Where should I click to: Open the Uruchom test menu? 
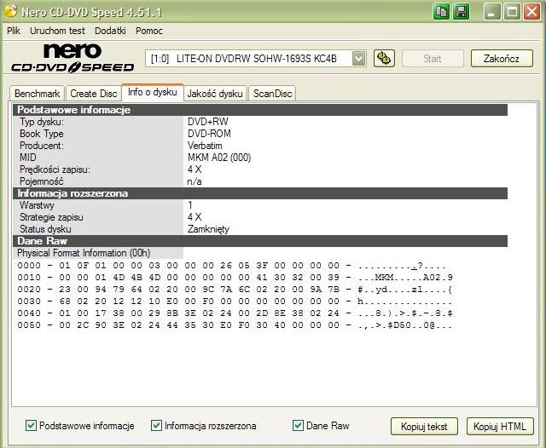coord(57,31)
